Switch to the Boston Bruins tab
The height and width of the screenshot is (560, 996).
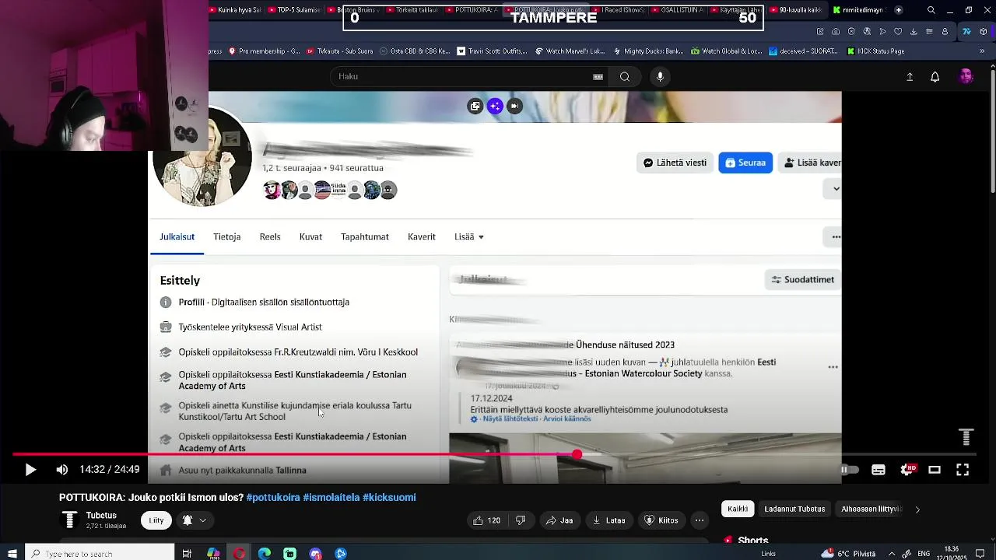tap(353, 10)
